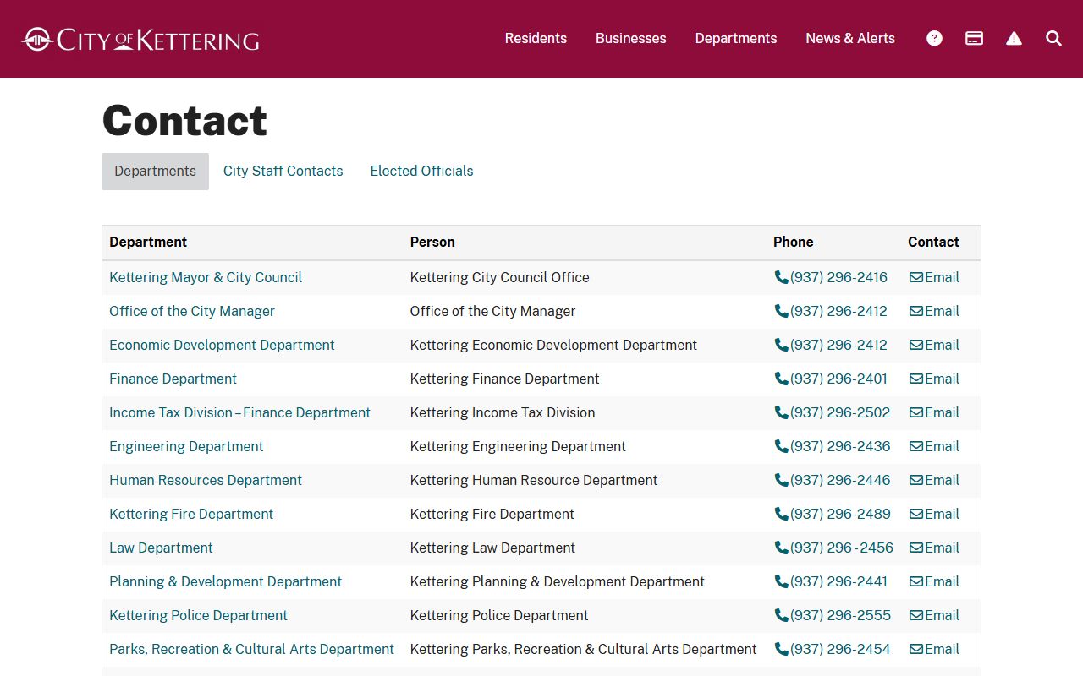This screenshot has height=676, width=1083.
Task: Open Finance Department link
Action: pyautogui.click(x=173, y=379)
